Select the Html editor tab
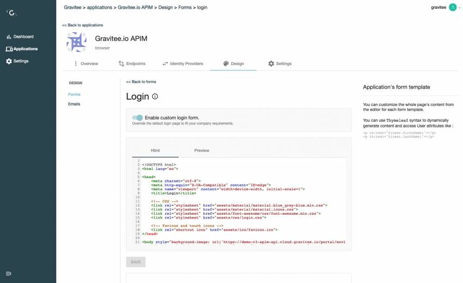The height and width of the screenshot is (283, 463). 155,150
